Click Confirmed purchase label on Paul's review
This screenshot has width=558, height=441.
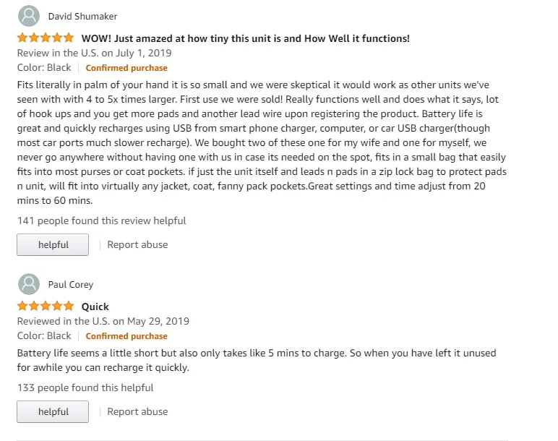point(126,336)
